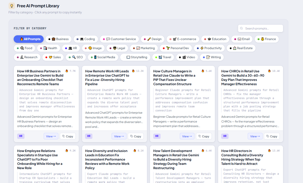Copy the Culture Managers PIP prompt
Screen dimensions: 303x183
click(204, 136)
